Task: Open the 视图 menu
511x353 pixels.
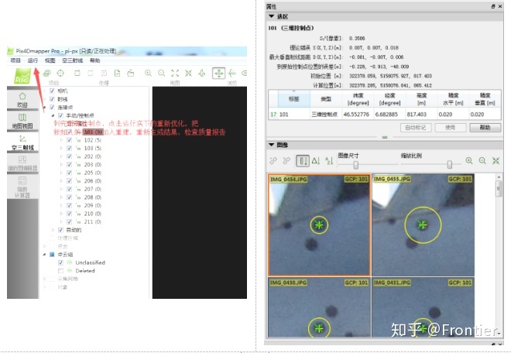Action: coord(50,60)
